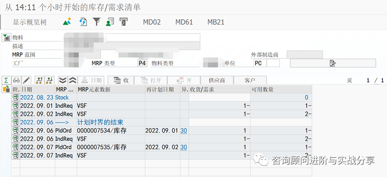This screenshot has height=177, width=387.
Task: Open details icon for 2022.09.06 IndReq row
Action: click(x=16, y=139)
